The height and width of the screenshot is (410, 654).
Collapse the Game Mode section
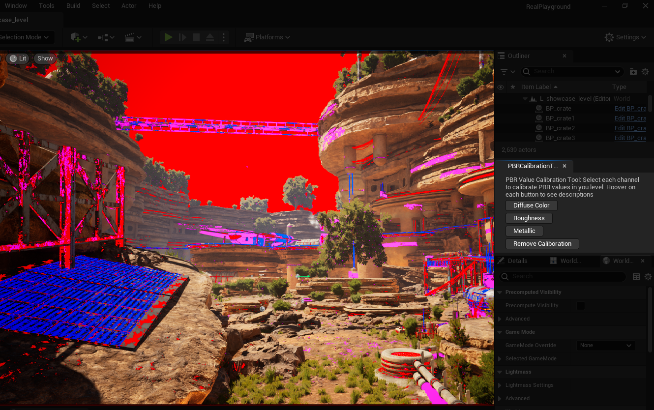pyautogui.click(x=500, y=332)
